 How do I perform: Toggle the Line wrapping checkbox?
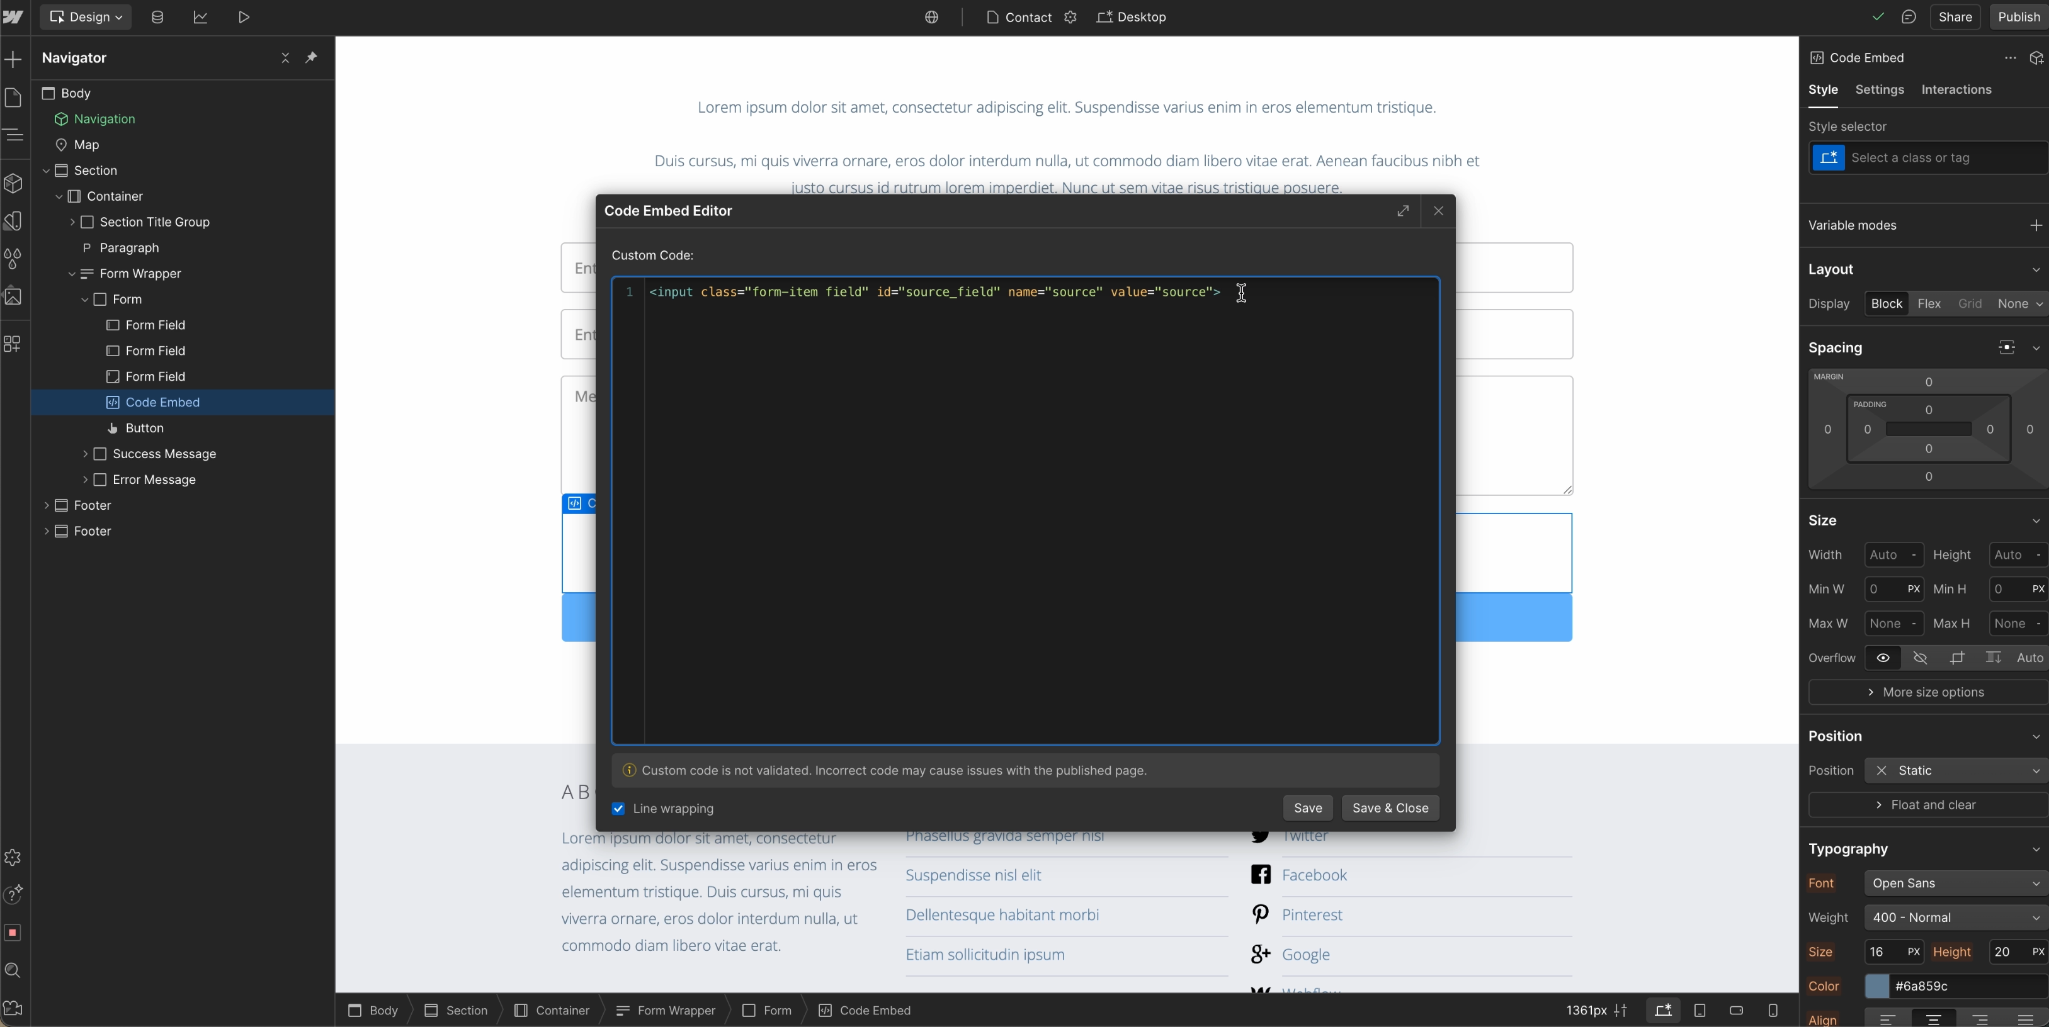pos(618,809)
